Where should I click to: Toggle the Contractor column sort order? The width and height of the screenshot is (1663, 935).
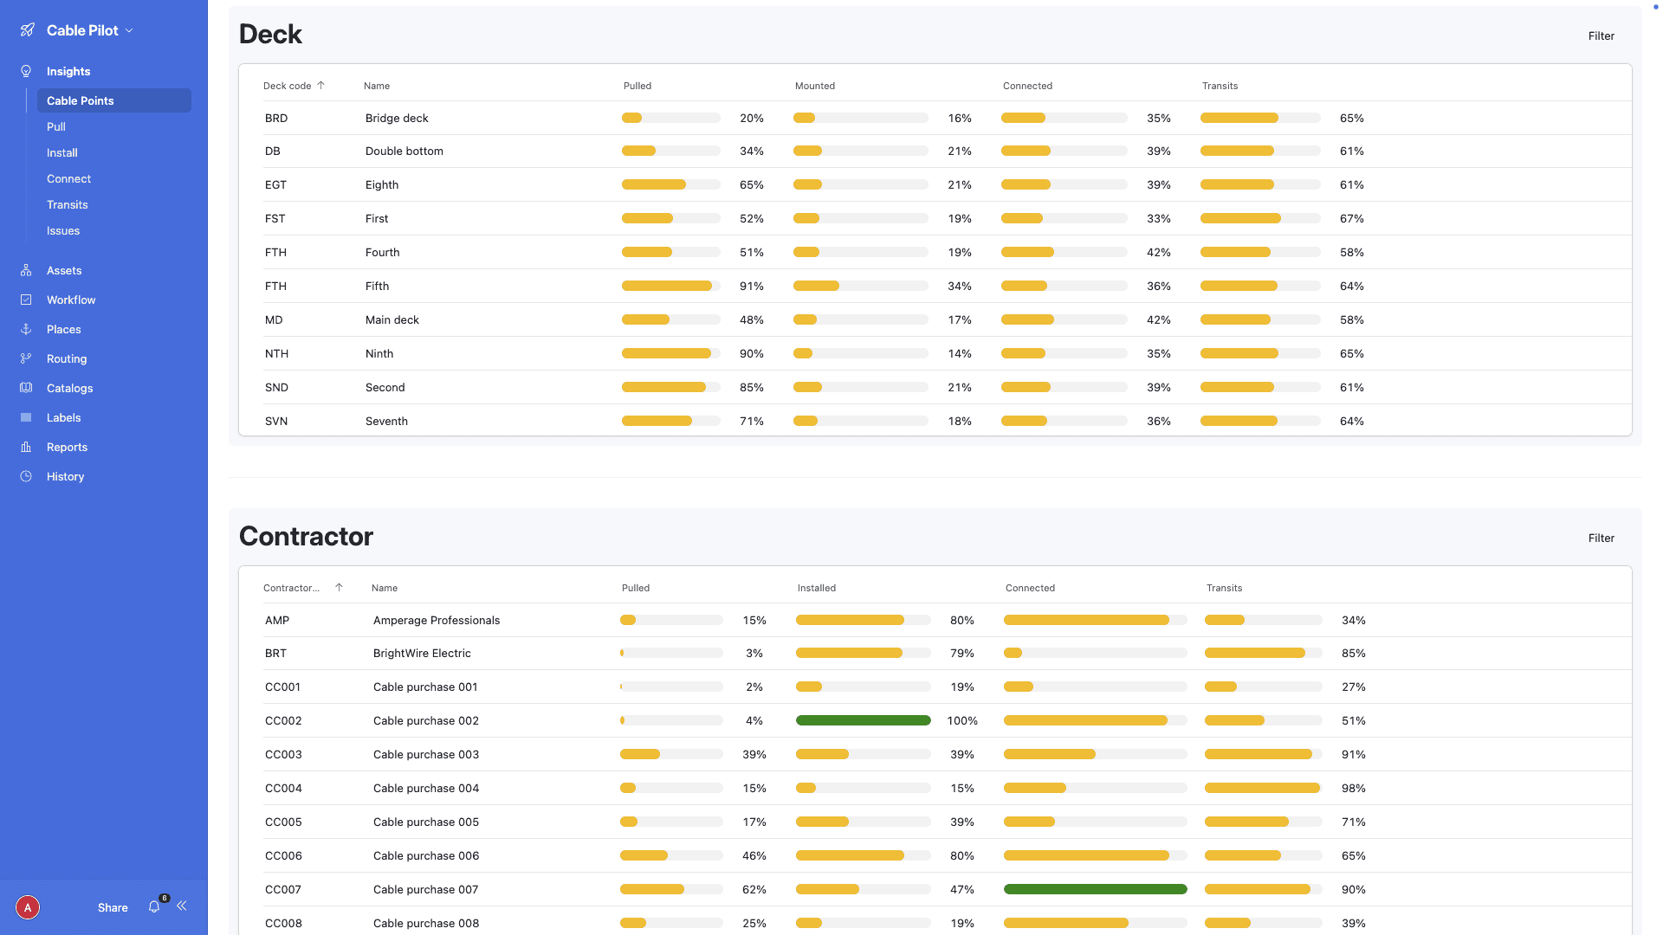point(339,587)
